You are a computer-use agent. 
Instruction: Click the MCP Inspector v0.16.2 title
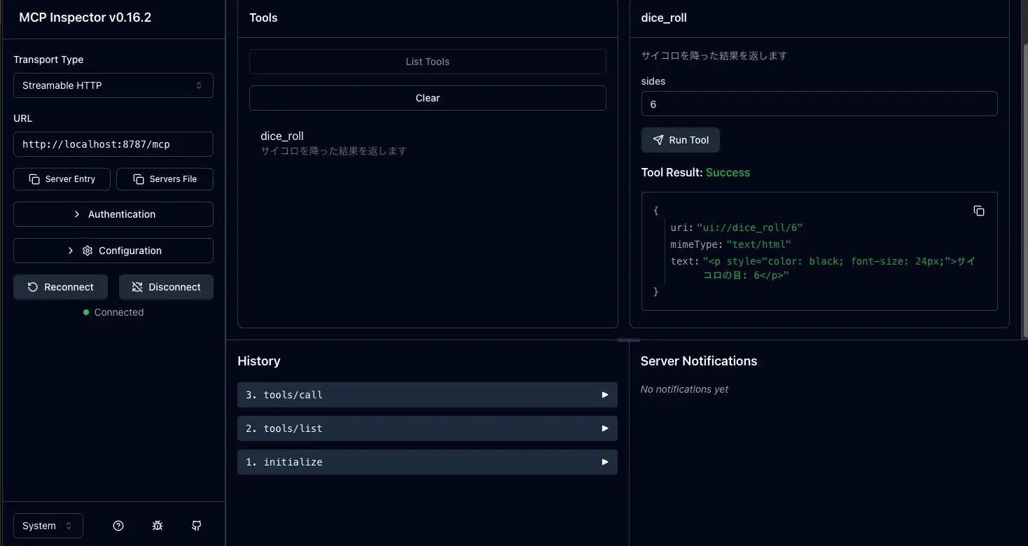tap(85, 17)
